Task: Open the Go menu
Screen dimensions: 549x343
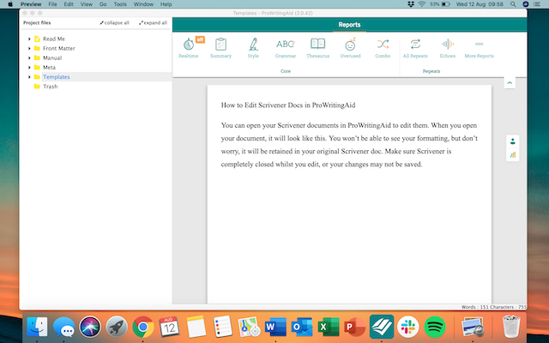Action: (103, 4)
